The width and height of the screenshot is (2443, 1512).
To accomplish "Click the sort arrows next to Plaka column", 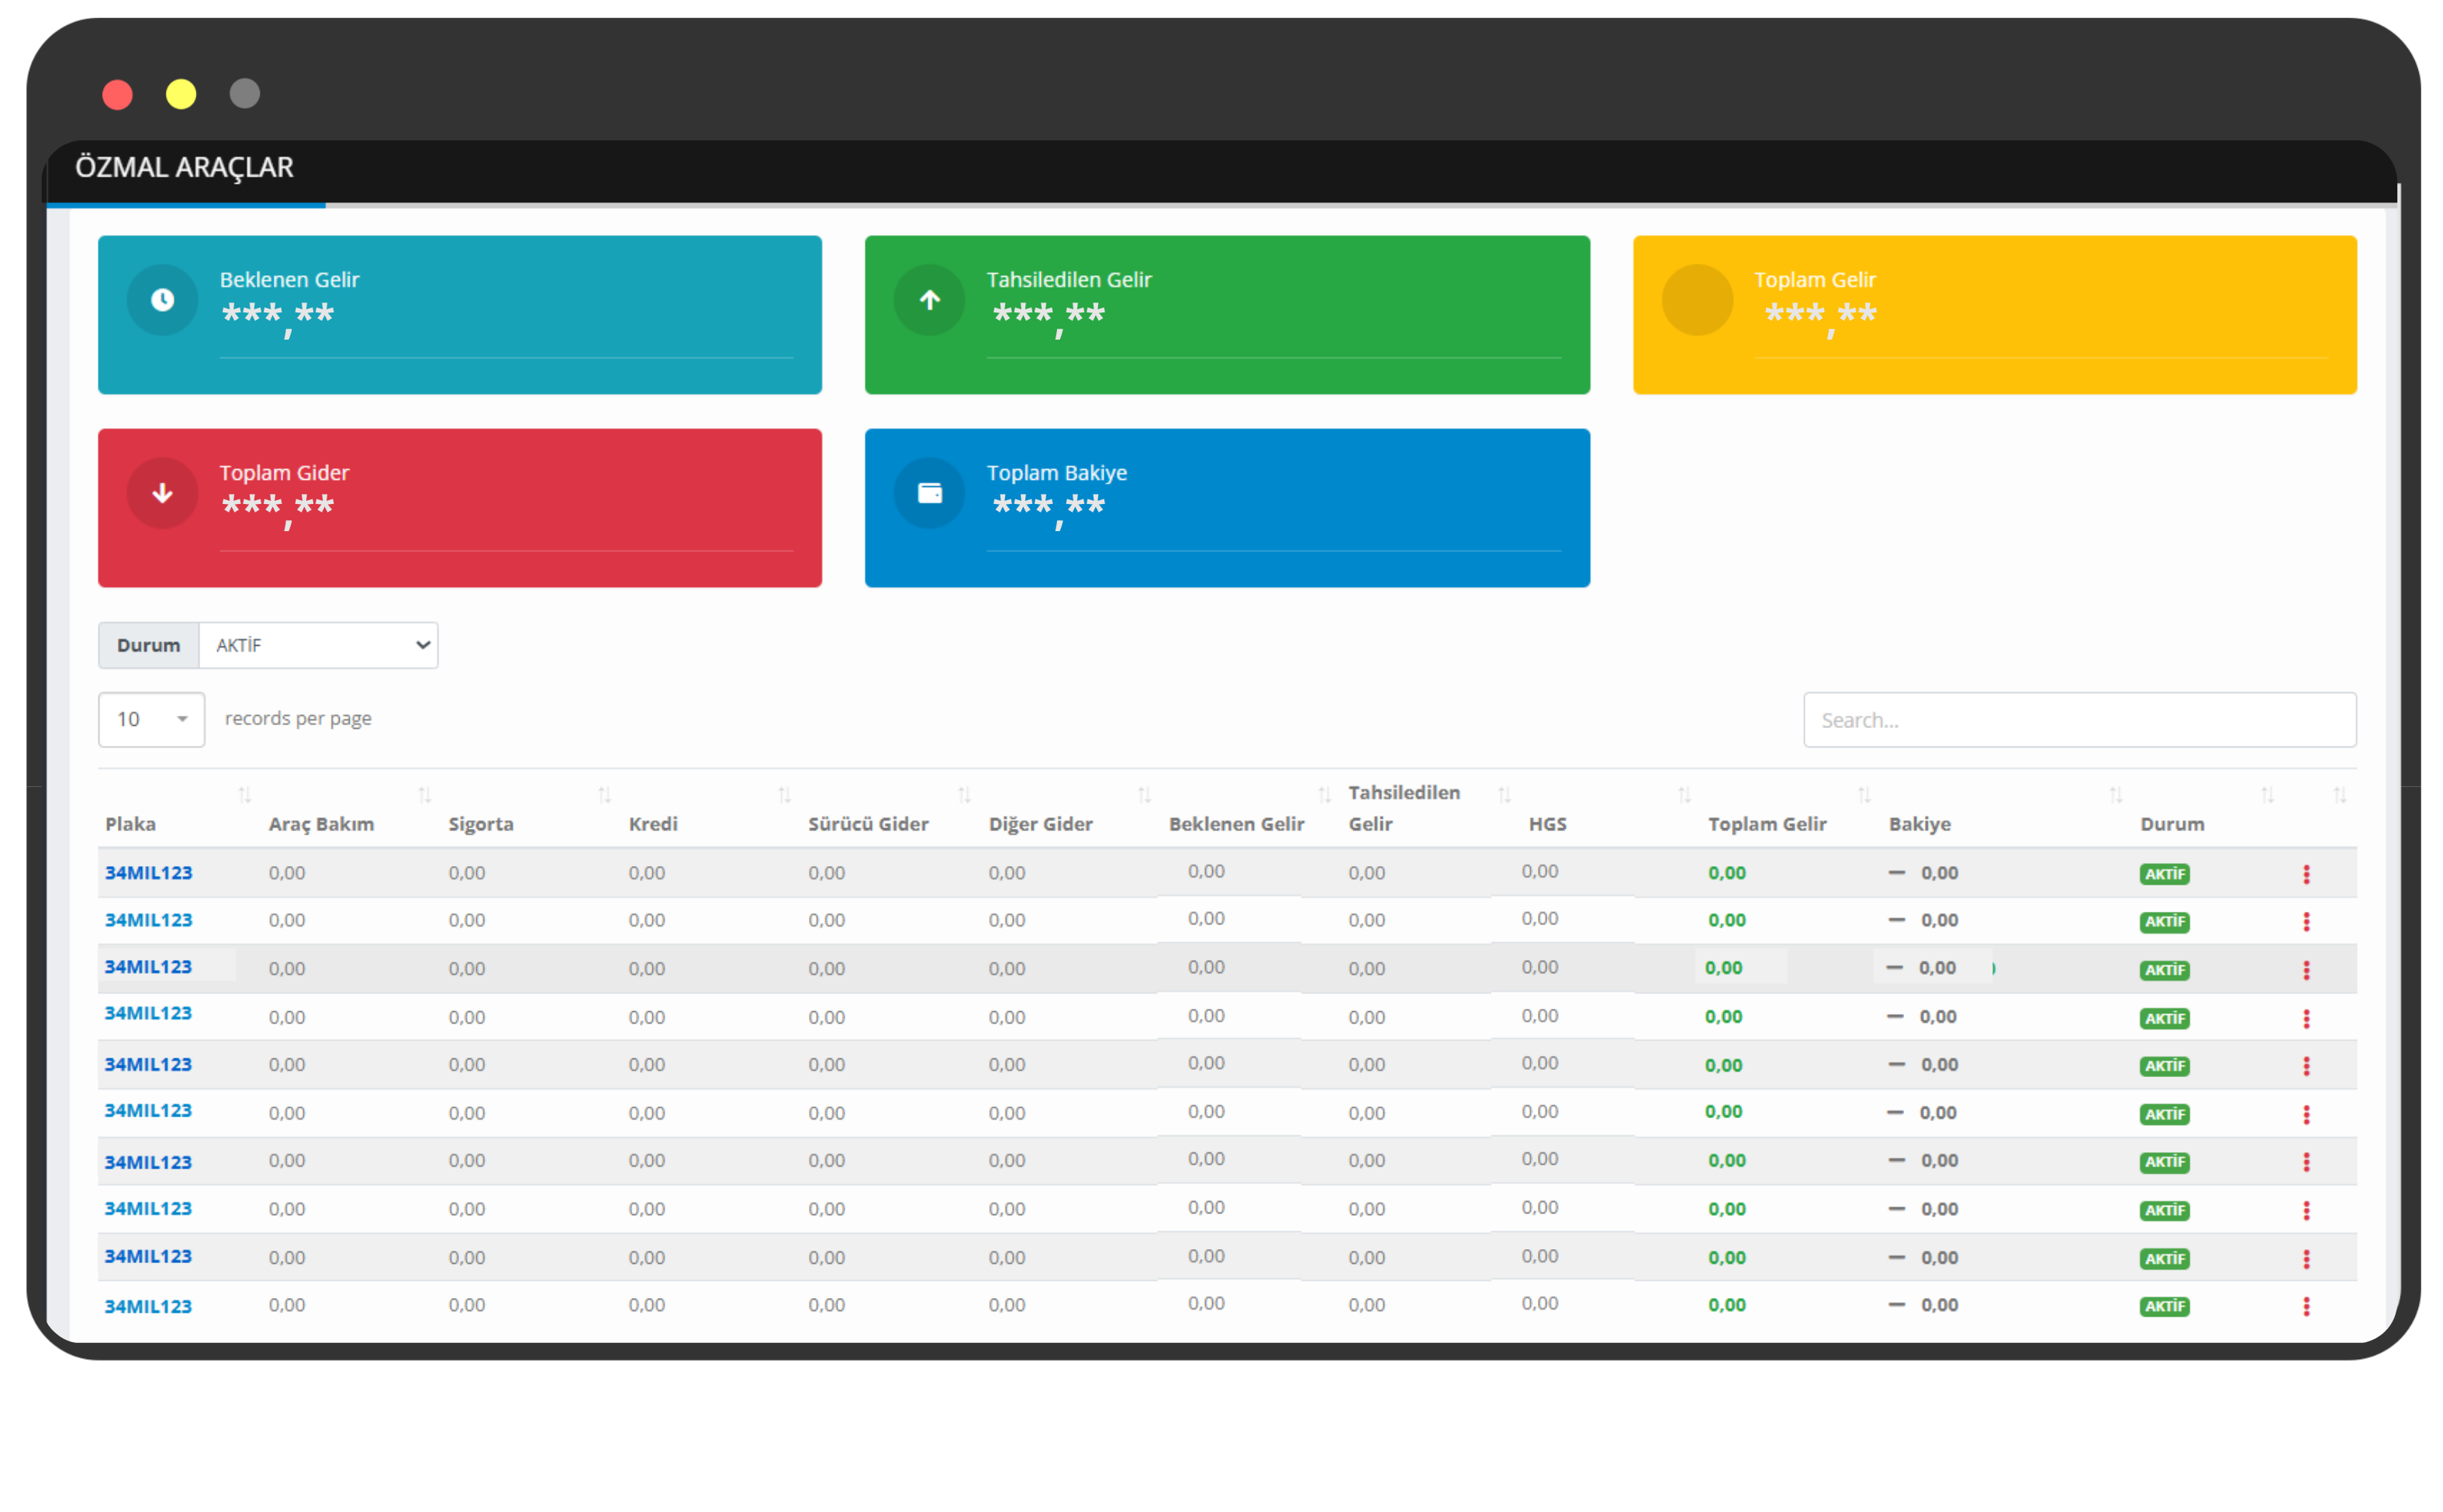I will (x=244, y=795).
